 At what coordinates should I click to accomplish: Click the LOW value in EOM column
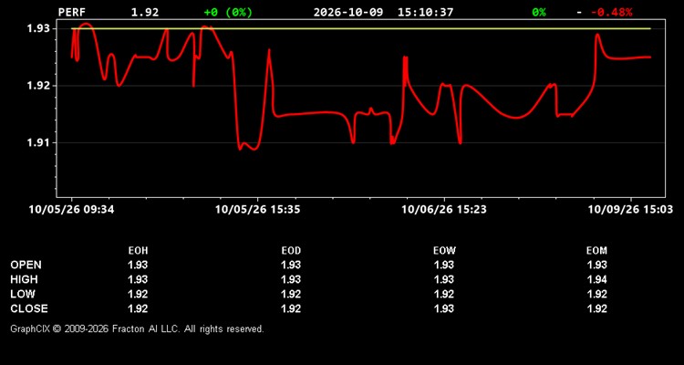click(596, 294)
